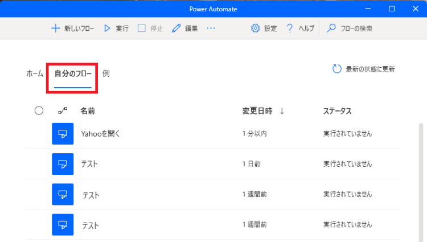This screenshot has height=242, width=427.
Task: Click the plus icon for new flow
Action: pyautogui.click(x=56, y=28)
